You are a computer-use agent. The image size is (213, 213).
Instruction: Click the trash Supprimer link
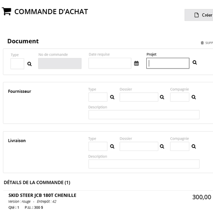click(207, 43)
